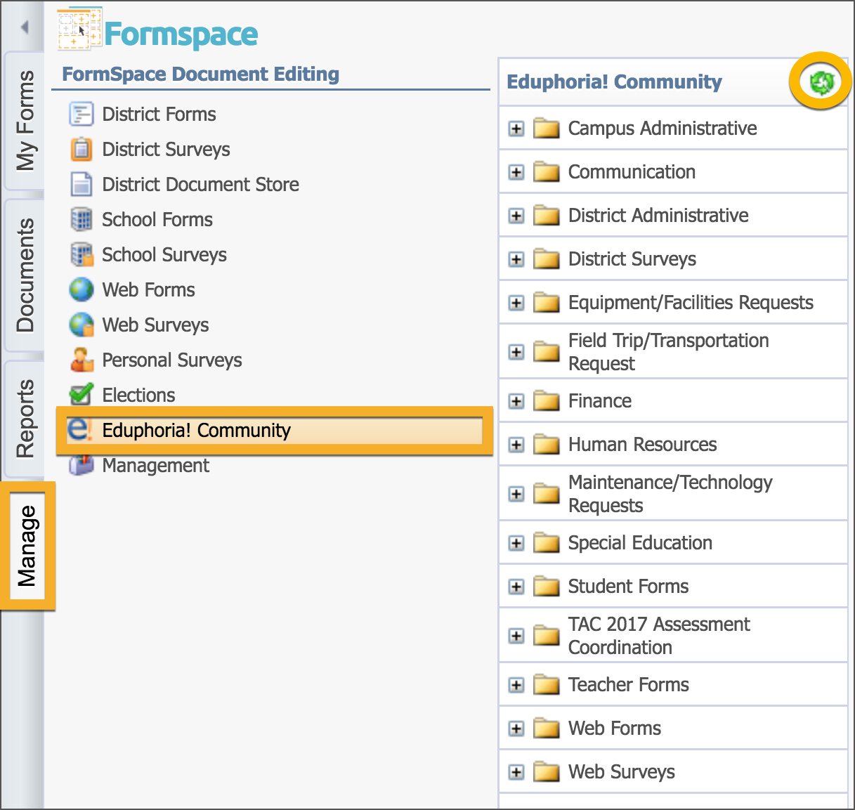The height and width of the screenshot is (810, 855).
Task: Expand the TAC 2017 Assessment Coordination folder
Action: 516,636
